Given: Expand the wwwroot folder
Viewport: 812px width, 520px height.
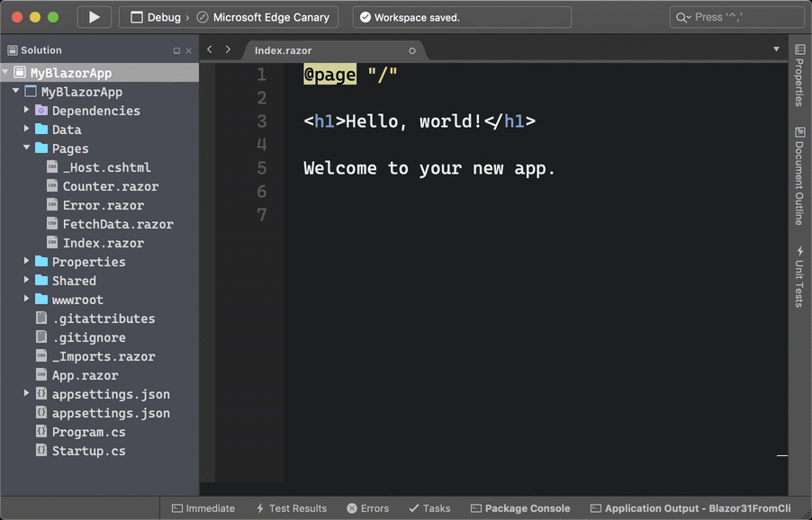Looking at the screenshot, I should coord(26,299).
